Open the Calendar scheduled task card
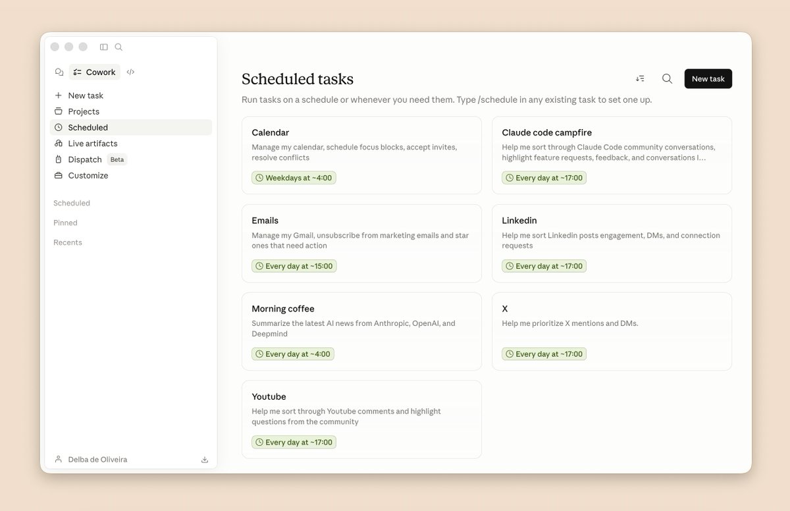The image size is (790, 511). (361, 155)
